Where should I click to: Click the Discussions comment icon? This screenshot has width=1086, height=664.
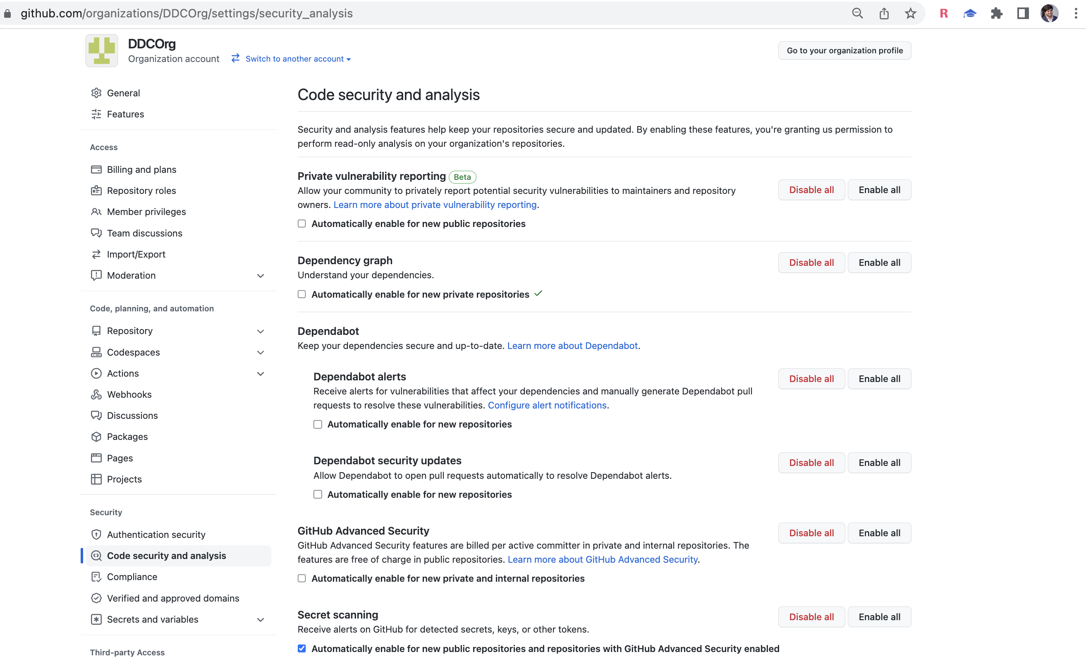96,416
